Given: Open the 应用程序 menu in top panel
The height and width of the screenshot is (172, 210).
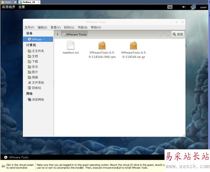Looking at the screenshot, I should pos(9,7).
